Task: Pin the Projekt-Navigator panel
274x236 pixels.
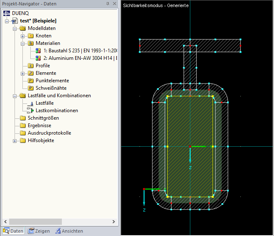Action: pyautogui.click(x=108, y=4)
